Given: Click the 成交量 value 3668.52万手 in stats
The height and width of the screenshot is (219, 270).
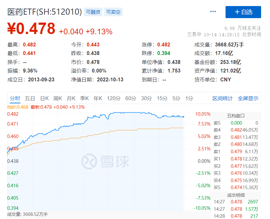Looking at the screenshot, I should pos(230,44).
